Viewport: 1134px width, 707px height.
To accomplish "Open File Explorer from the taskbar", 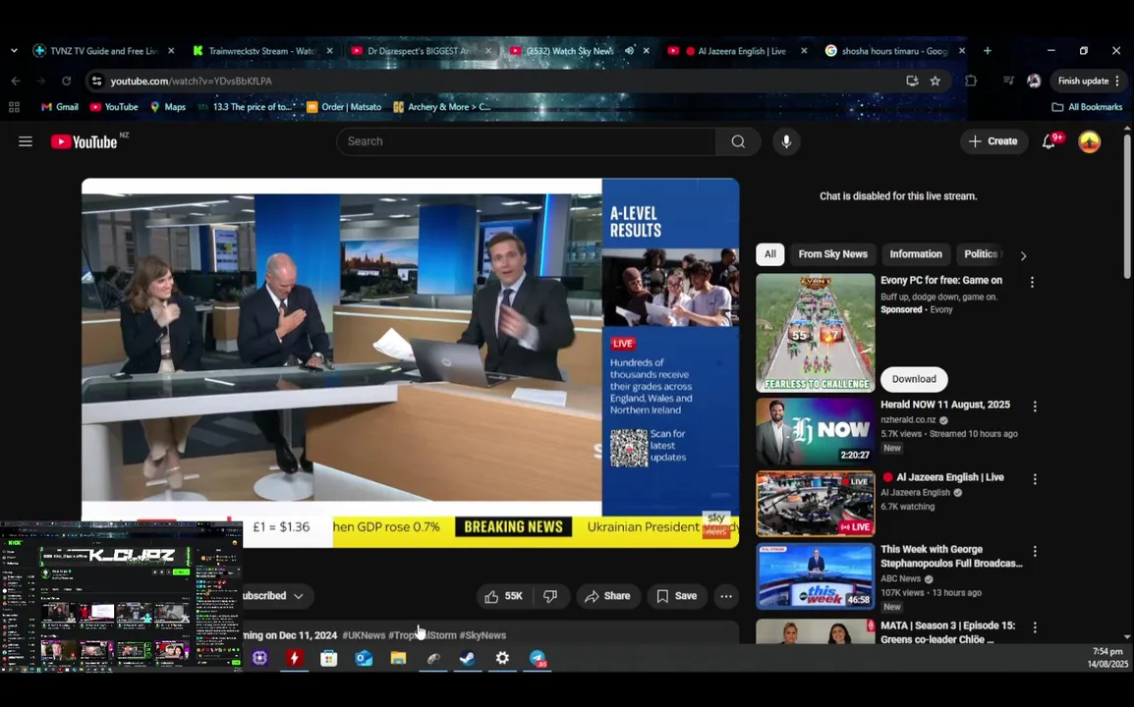I will pos(399,658).
